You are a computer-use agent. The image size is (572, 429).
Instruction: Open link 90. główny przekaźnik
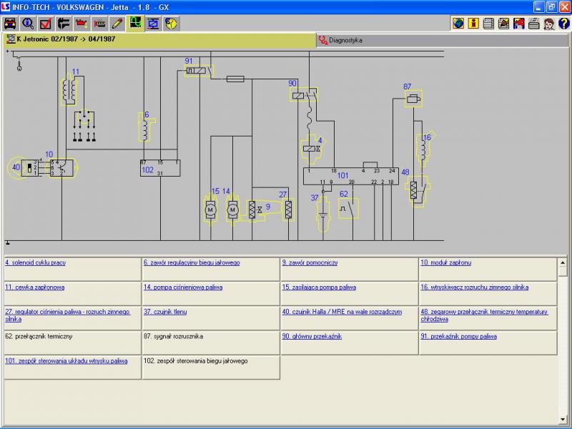[312, 336]
